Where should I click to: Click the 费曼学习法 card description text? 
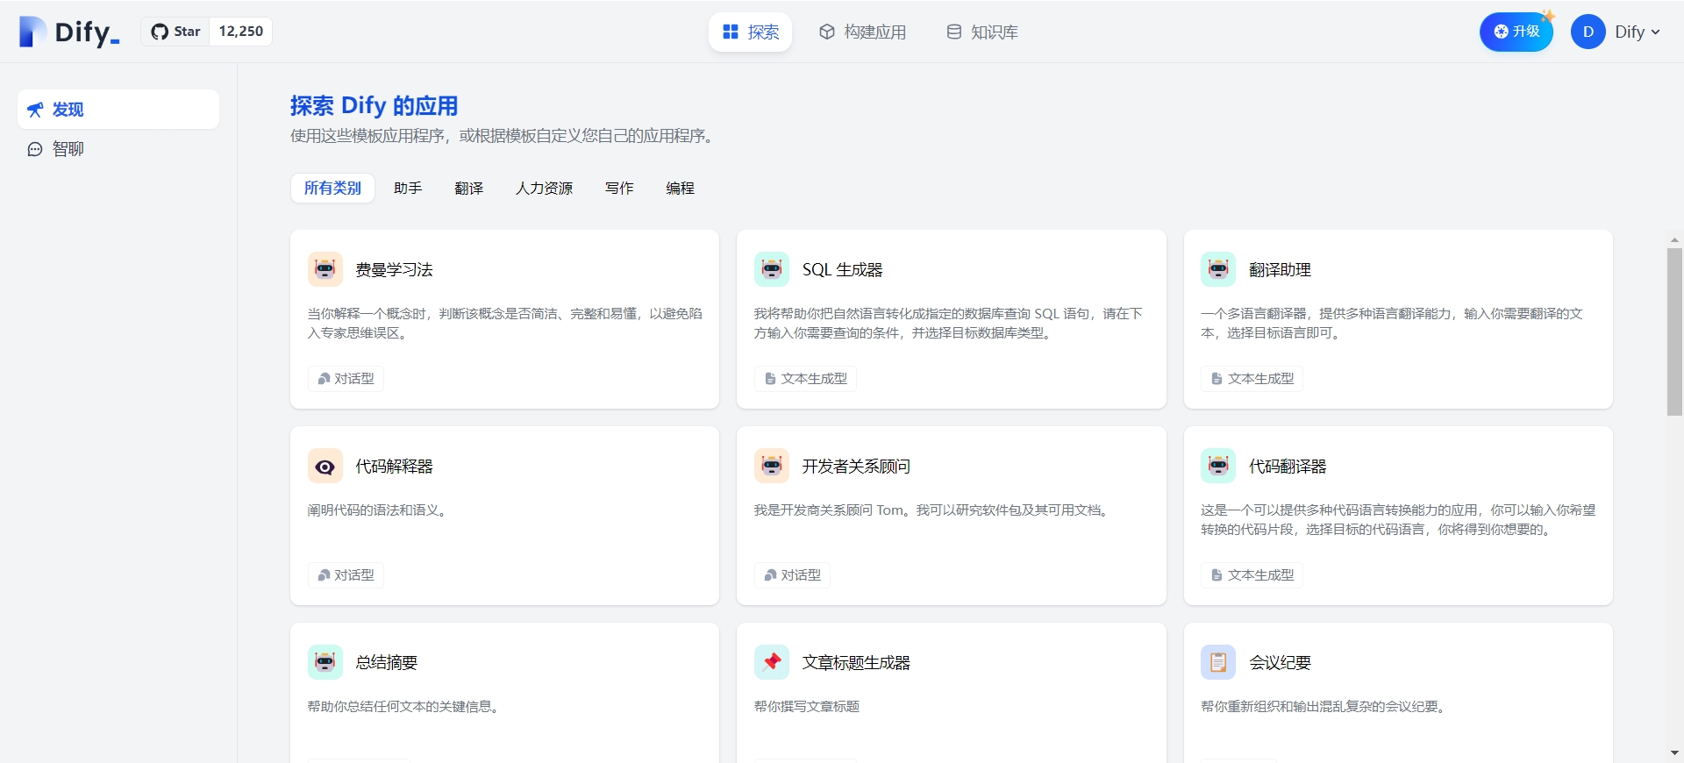505,323
